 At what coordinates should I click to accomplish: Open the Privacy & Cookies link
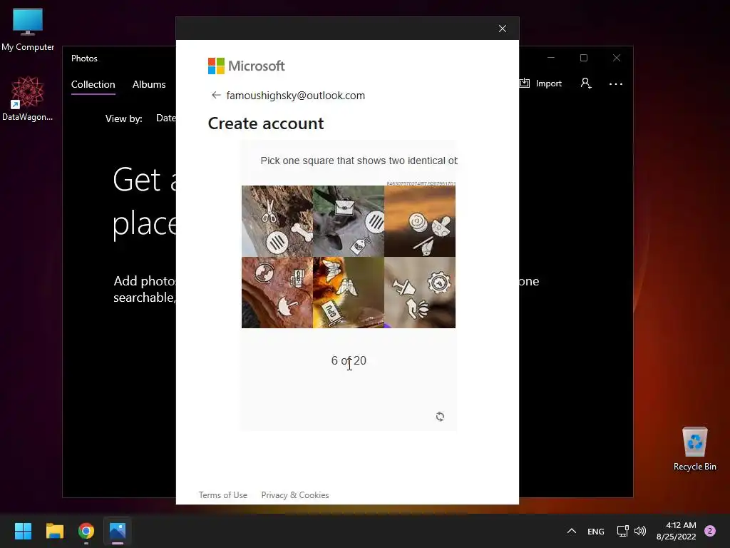tap(295, 495)
